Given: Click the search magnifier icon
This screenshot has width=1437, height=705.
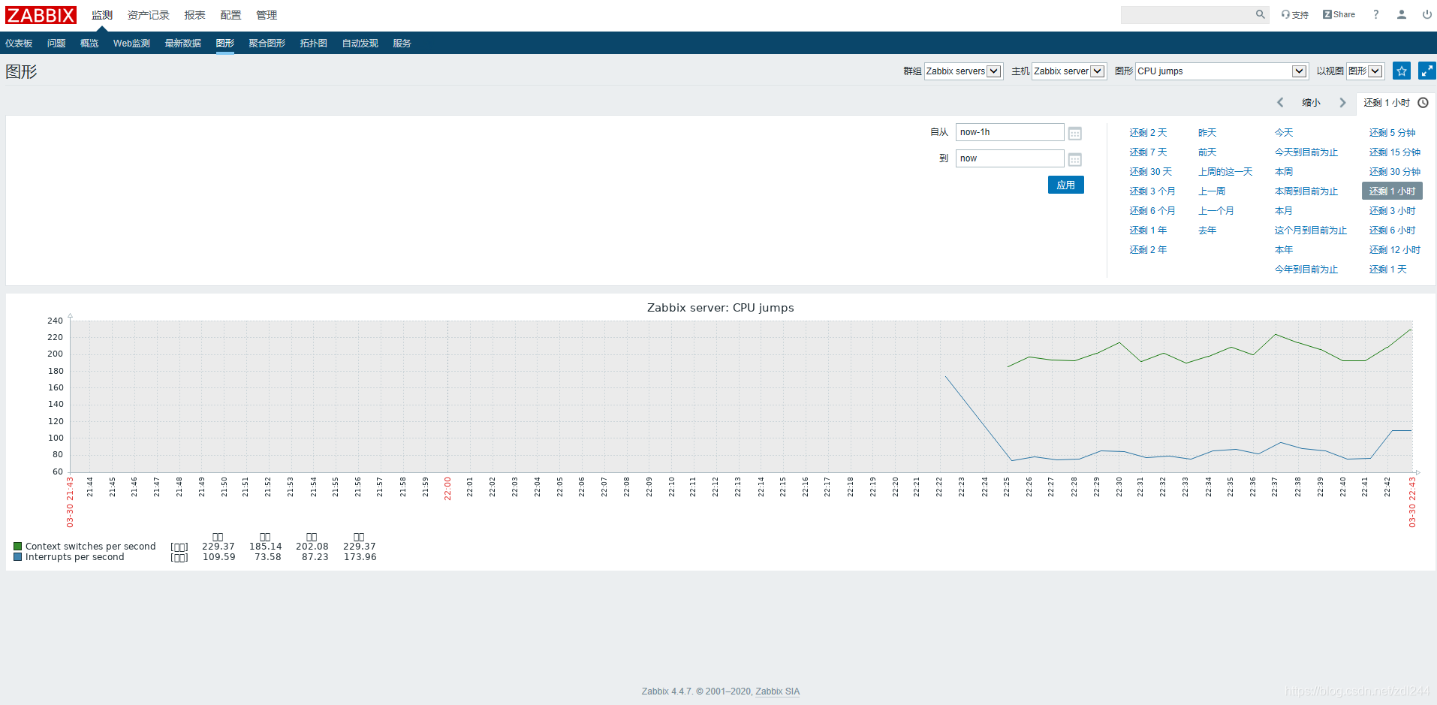Looking at the screenshot, I should [1260, 14].
